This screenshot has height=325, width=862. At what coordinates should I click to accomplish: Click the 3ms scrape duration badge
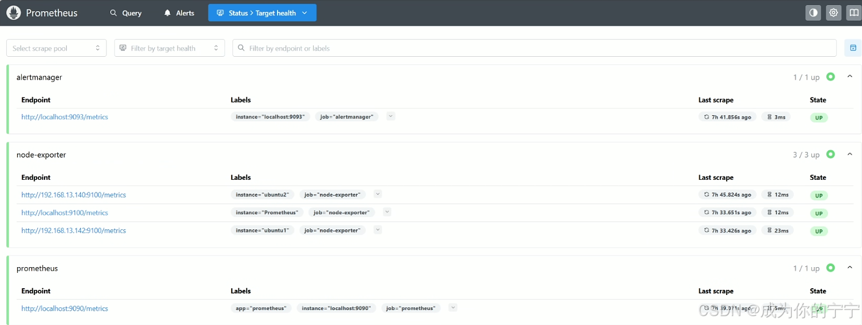pyautogui.click(x=776, y=117)
